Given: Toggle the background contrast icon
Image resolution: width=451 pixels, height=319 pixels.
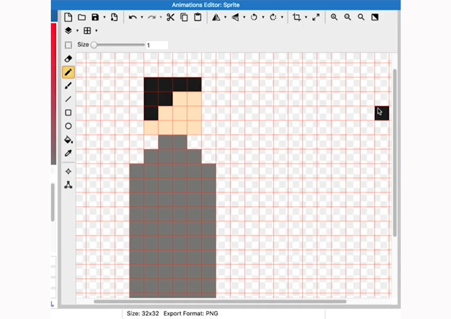Looking at the screenshot, I should (x=375, y=17).
